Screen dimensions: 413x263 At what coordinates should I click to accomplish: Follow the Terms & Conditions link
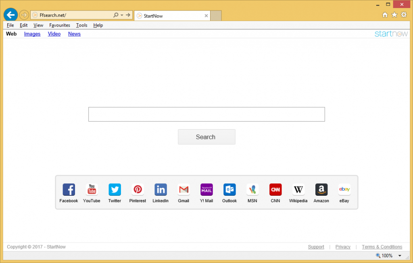tap(382, 247)
